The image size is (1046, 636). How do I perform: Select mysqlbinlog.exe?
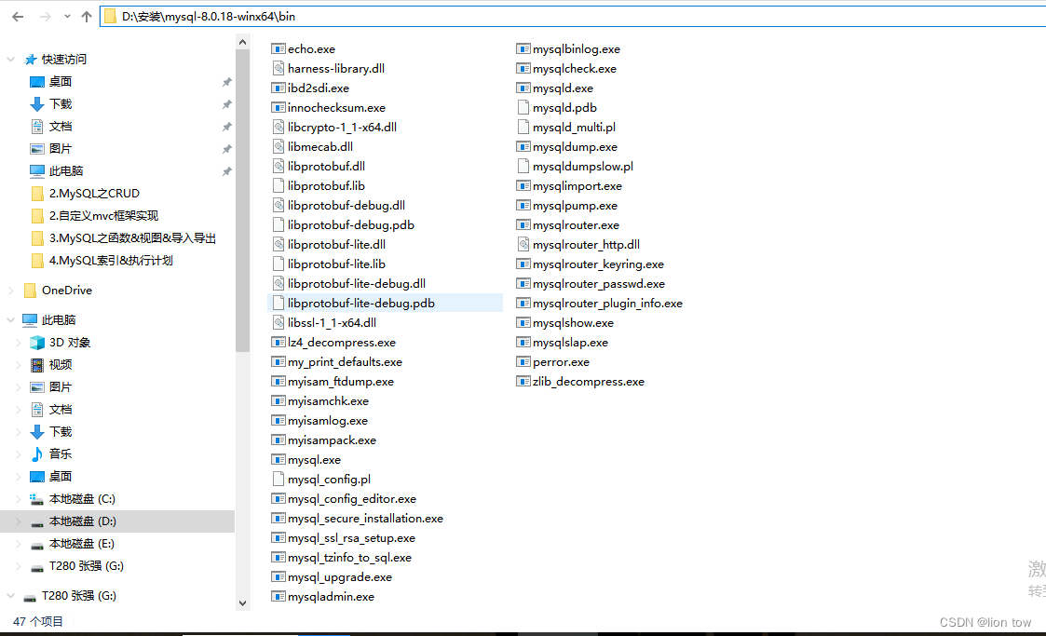577,48
